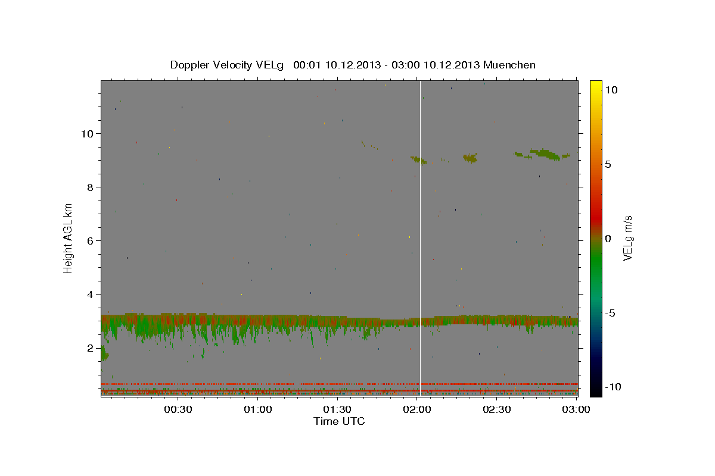Click the 02:30 time tick label
The image size is (715, 476).
point(497,410)
